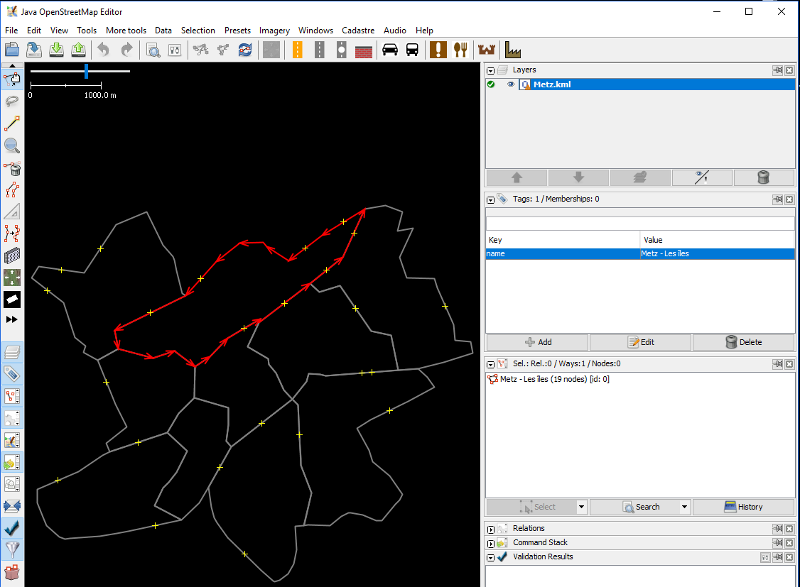The width and height of the screenshot is (800, 587).
Task: Click the blue zoom slider handle
Action: tap(86, 71)
